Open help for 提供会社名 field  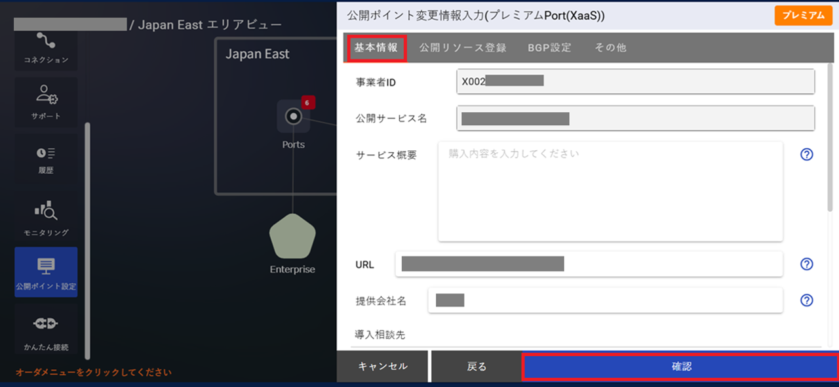[807, 300]
